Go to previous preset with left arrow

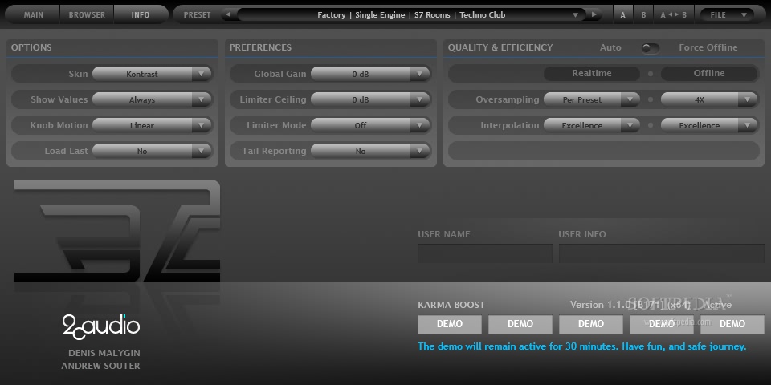tap(228, 14)
